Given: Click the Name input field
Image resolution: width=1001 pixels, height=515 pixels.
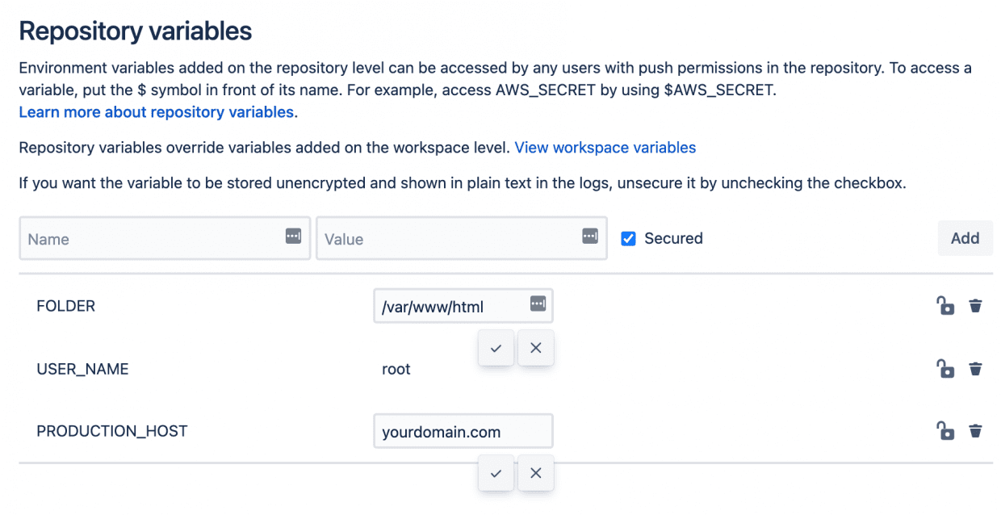Looking at the screenshot, I should 145,238.
